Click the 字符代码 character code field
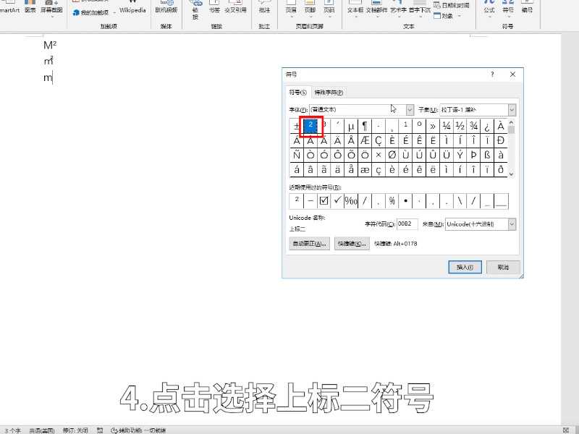 405,224
